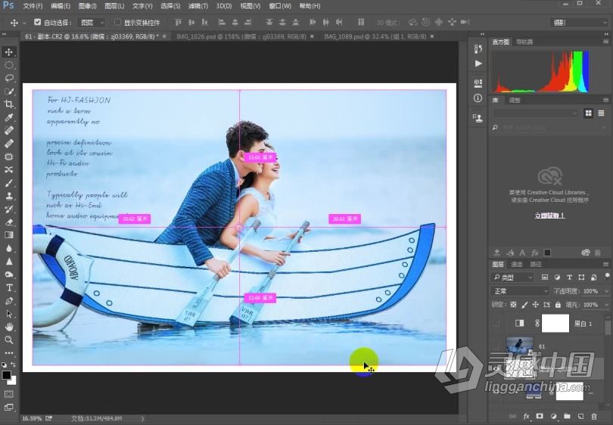Select the Eraser tool
Viewport: 613px width, 425px height.
point(8,222)
